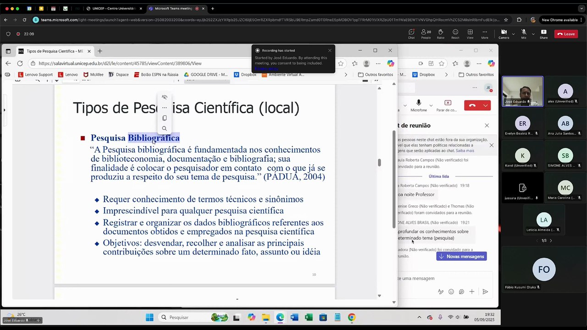The image size is (587, 330).
Task: Open the Outros favoritos folder in front Edge window
Action: 375,74
